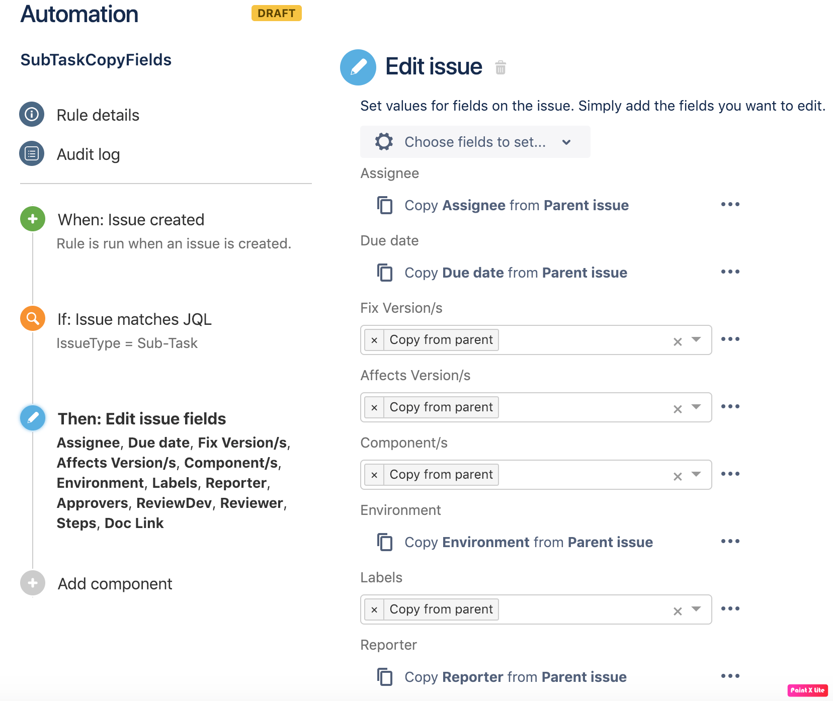The image size is (833, 701).
Task: Click the gray Add component plus icon
Action: [x=33, y=583]
